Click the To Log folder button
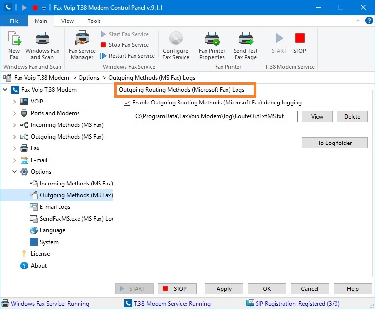Screen dimensions: 375x309 335,143
